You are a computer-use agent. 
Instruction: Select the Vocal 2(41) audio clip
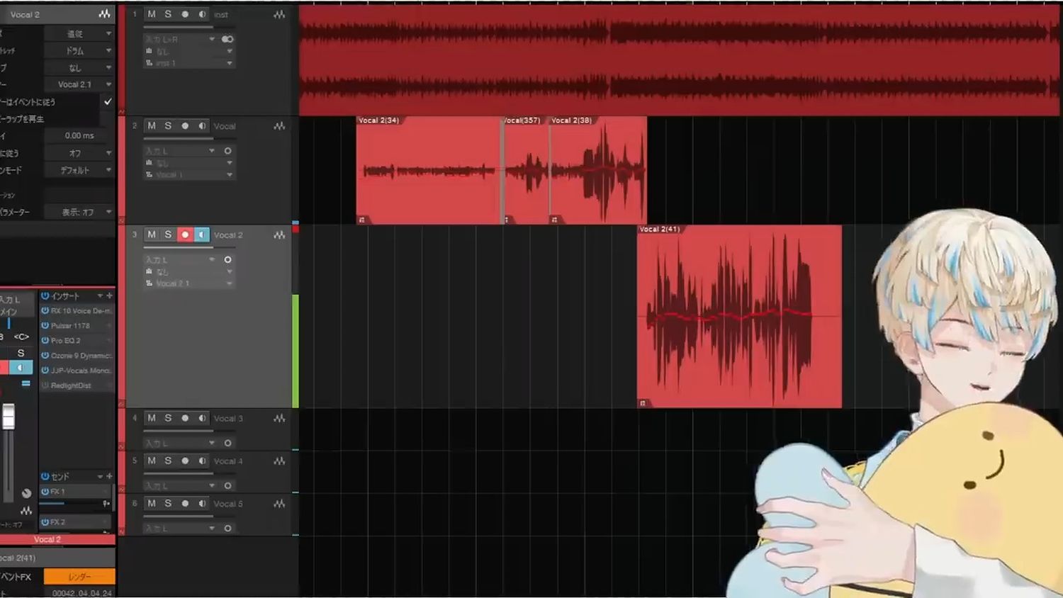coord(739,317)
